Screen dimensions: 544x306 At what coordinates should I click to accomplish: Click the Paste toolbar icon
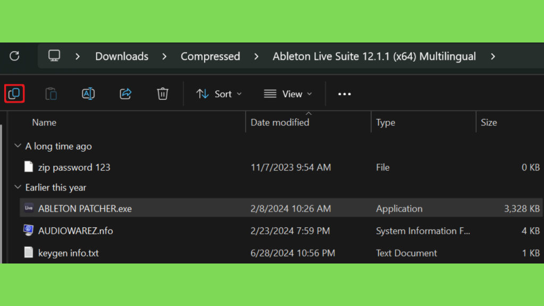(51, 93)
